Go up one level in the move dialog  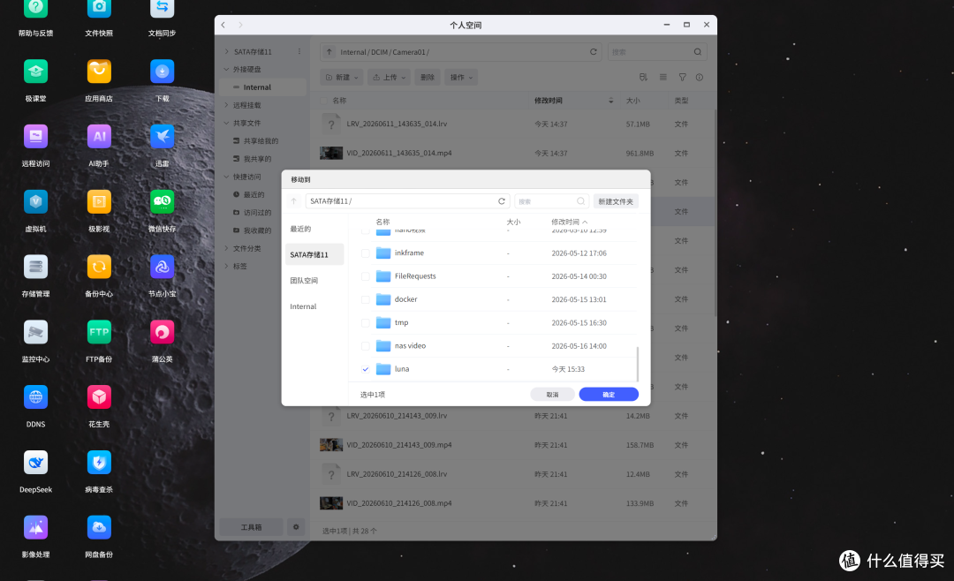[x=294, y=201]
